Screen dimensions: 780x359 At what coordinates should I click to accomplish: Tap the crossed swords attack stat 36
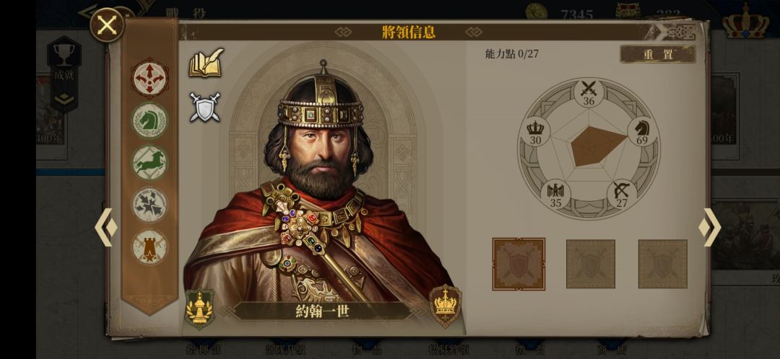pos(589,93)
